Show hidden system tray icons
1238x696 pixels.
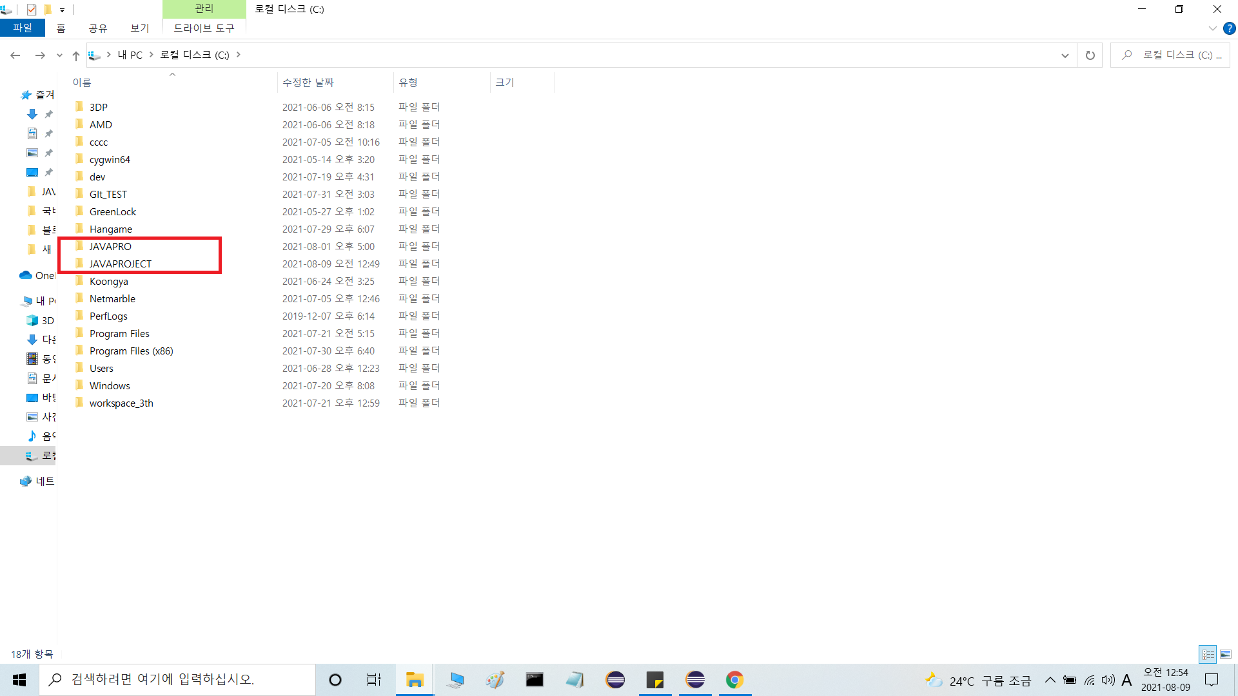pos(1050,680)
